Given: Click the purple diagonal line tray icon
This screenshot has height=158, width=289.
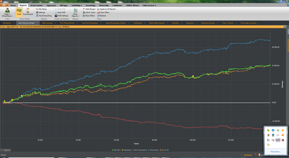Looking at the screenshot, I should [x=278, y=140].
